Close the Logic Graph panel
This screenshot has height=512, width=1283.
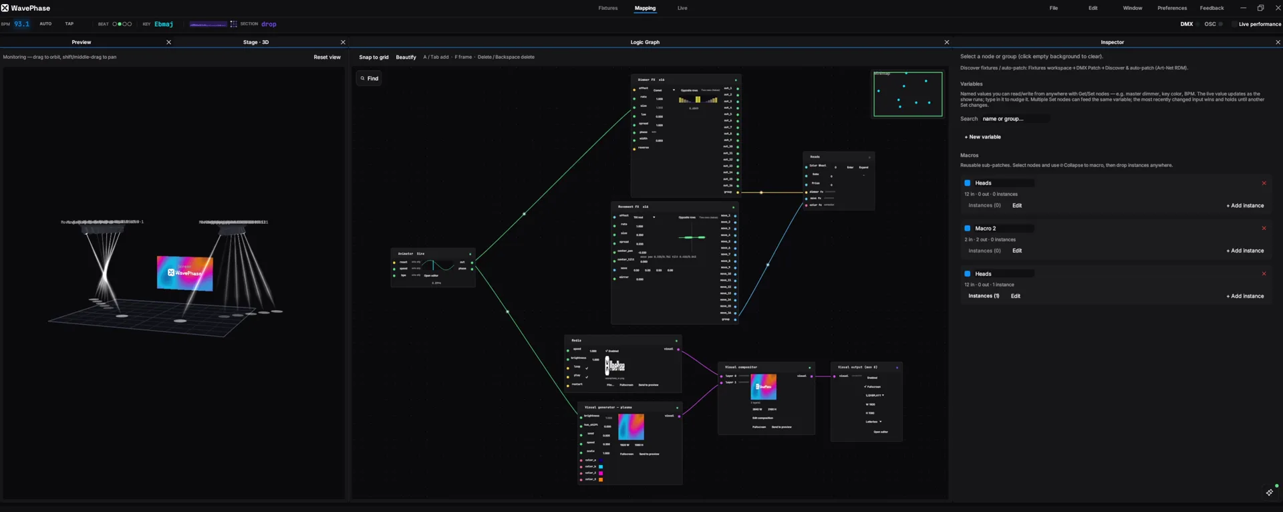(946, 42)
